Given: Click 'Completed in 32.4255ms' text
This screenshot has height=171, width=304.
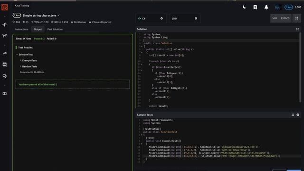Looking at the screenshot, I should click(32, 72).
